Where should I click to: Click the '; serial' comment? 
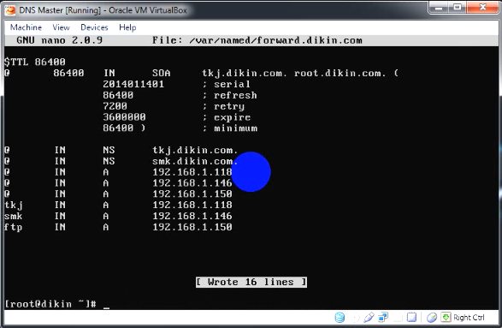pos(227,84)
